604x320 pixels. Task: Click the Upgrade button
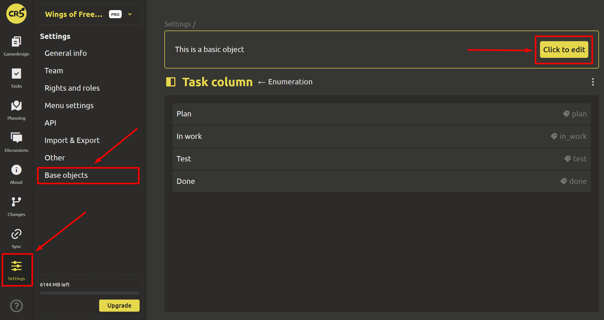119,305
